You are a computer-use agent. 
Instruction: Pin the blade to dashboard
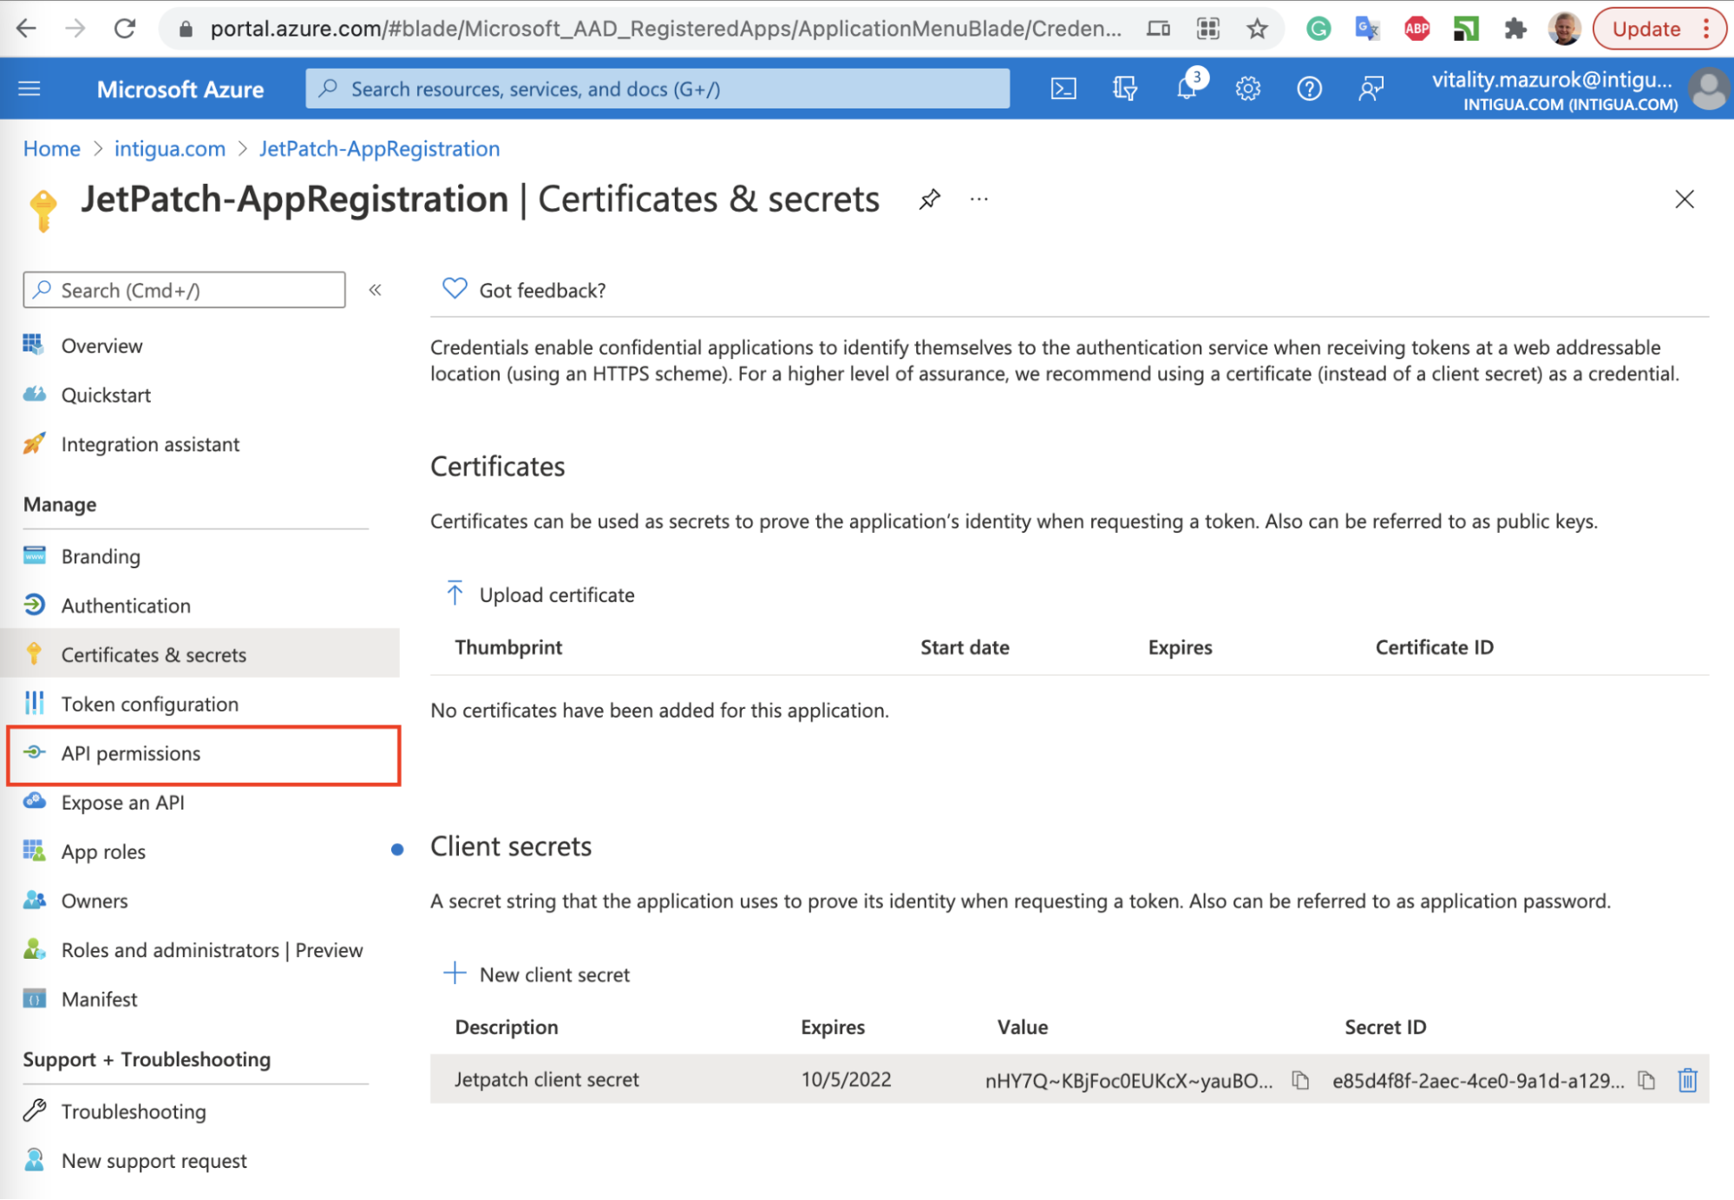pyautogui.click(x=929, y=200)
